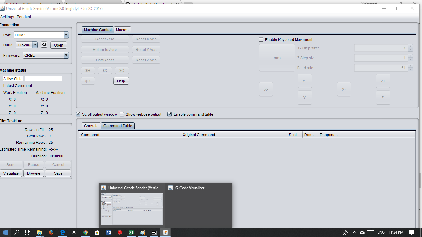Open Excel from taskbar

(131, 232)
